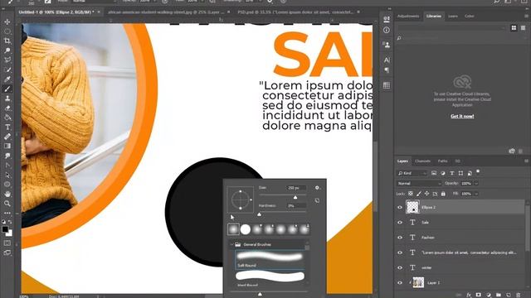Select the Zoom magnifier tool
Image resolution: width=531 pixels, height=298 pixels.
pos(7,204)
